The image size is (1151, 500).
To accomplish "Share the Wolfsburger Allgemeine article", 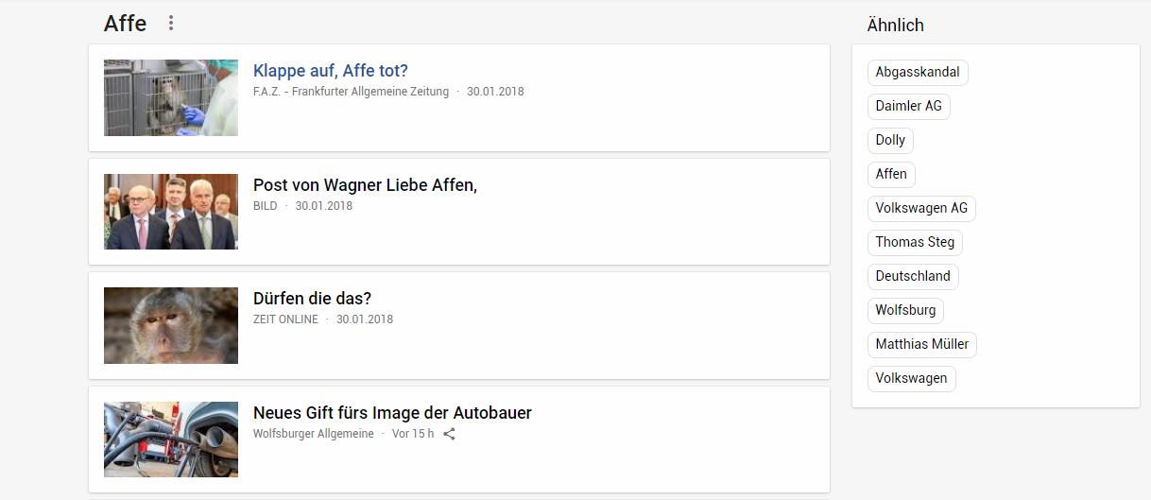I will pos(450,434).
